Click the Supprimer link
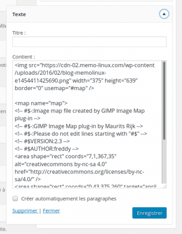Viewport: 182px width, 234px height. [25, 211]
